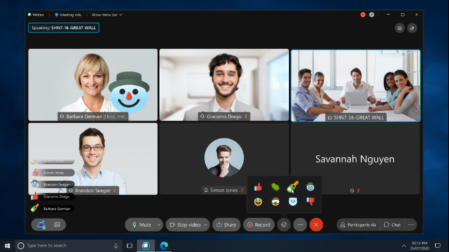Open the Participants panel

tap(358, 225)
